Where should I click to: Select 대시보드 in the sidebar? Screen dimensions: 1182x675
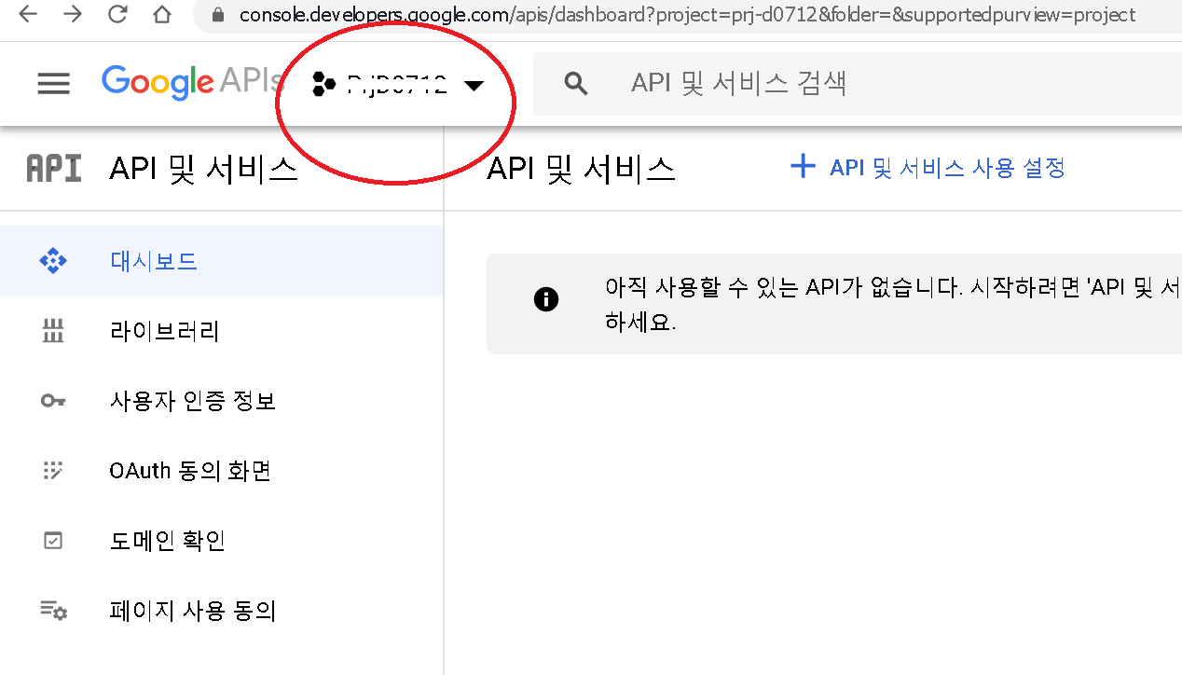pos(221,261)
